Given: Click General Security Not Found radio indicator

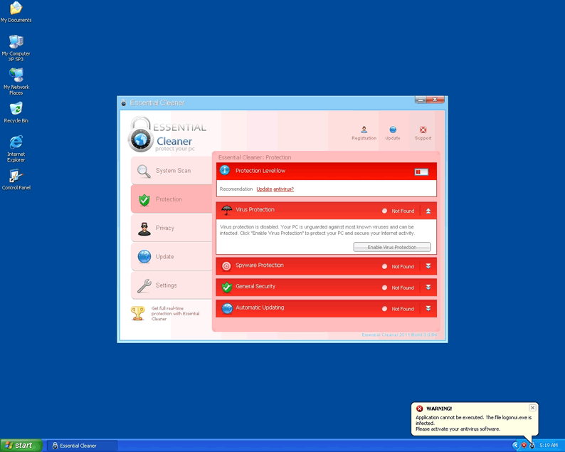Looking at the screenshot, I should [x=384, y=288].
